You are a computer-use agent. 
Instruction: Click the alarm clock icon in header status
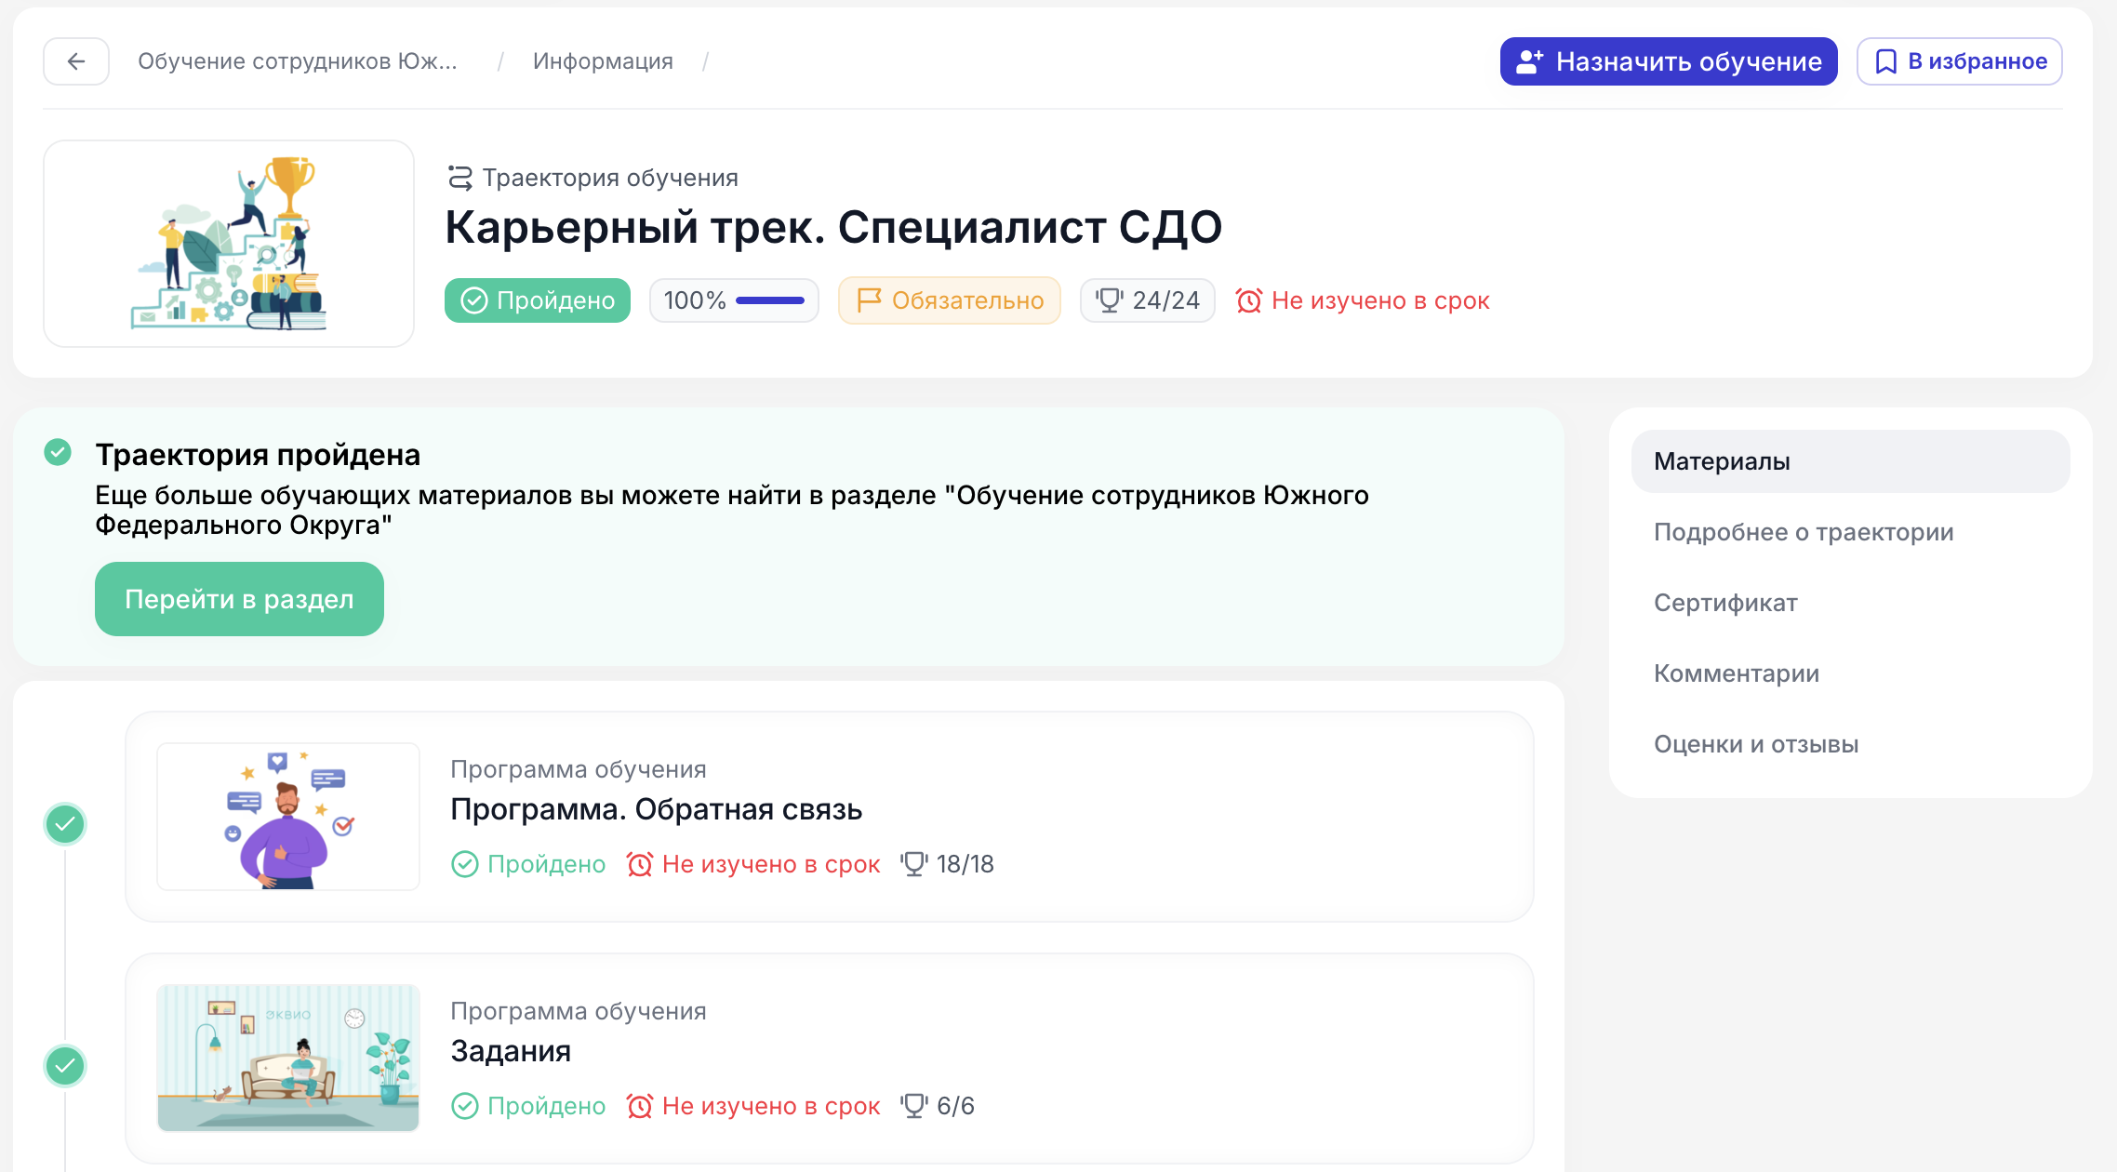pos(1248,300)
